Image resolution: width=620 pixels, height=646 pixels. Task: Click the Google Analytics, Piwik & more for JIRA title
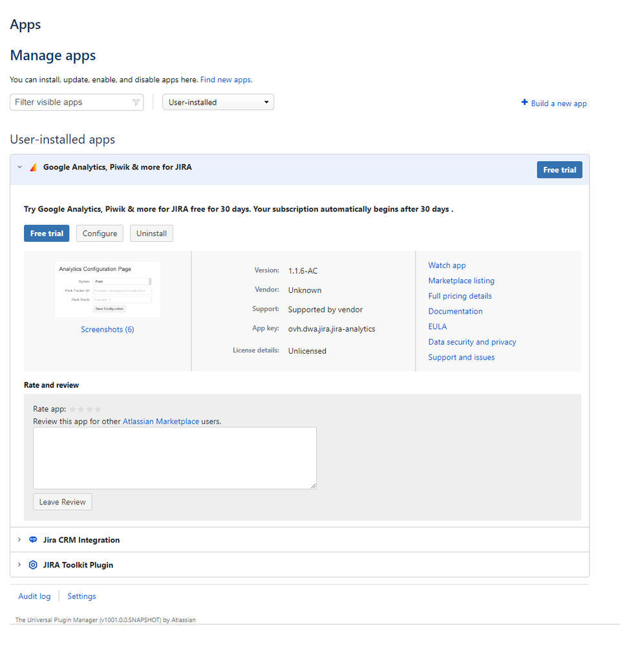click(118, 167)
